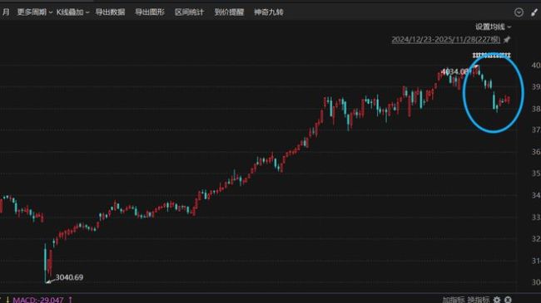The height and width of the screenshot is (303, 541).
Task: Click the 2024/12/23-2025/11/28 date range link
Action: 446,40
